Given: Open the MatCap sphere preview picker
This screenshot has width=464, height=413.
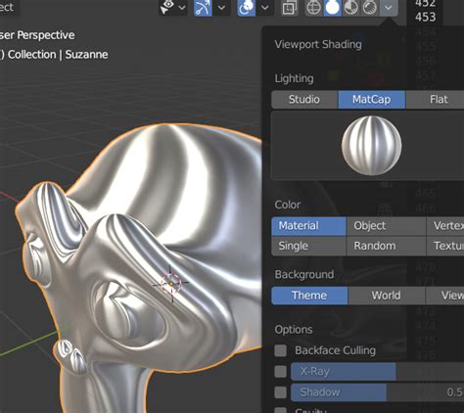Looking at the screenshot, I should 371,146.
